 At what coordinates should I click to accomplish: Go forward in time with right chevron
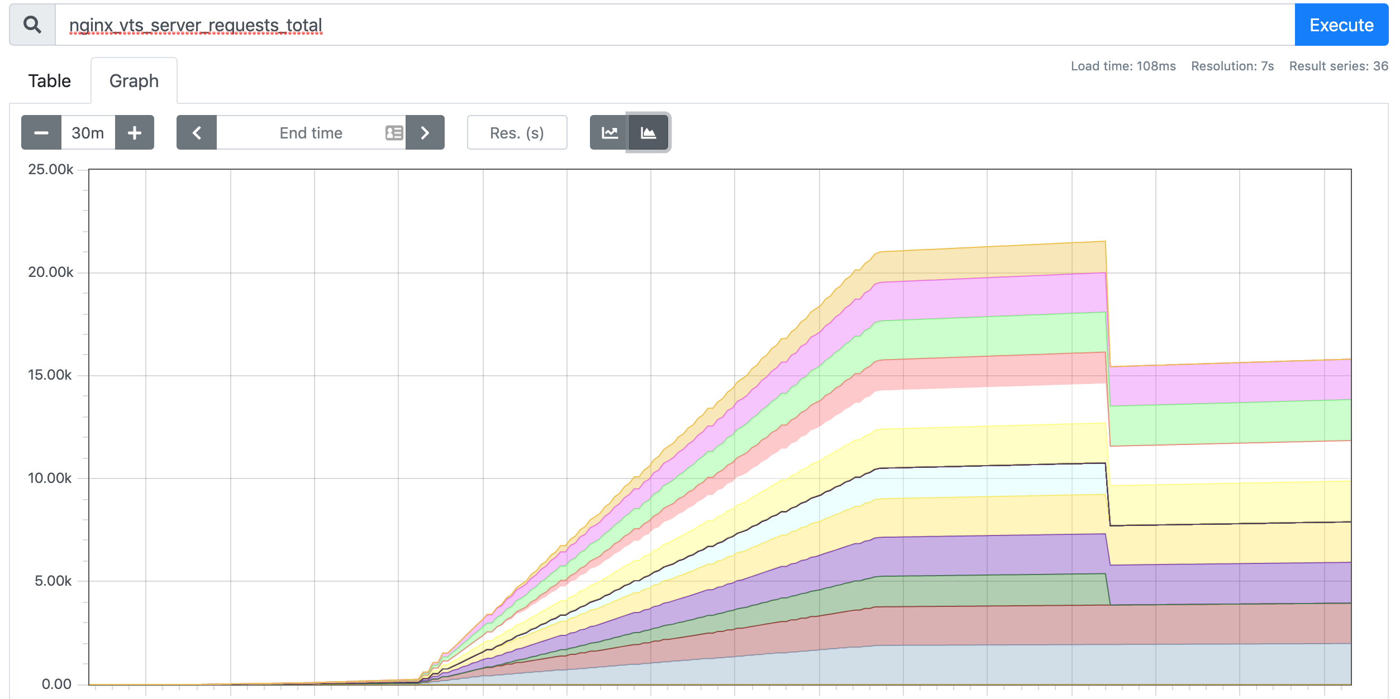tap(425, 133)
